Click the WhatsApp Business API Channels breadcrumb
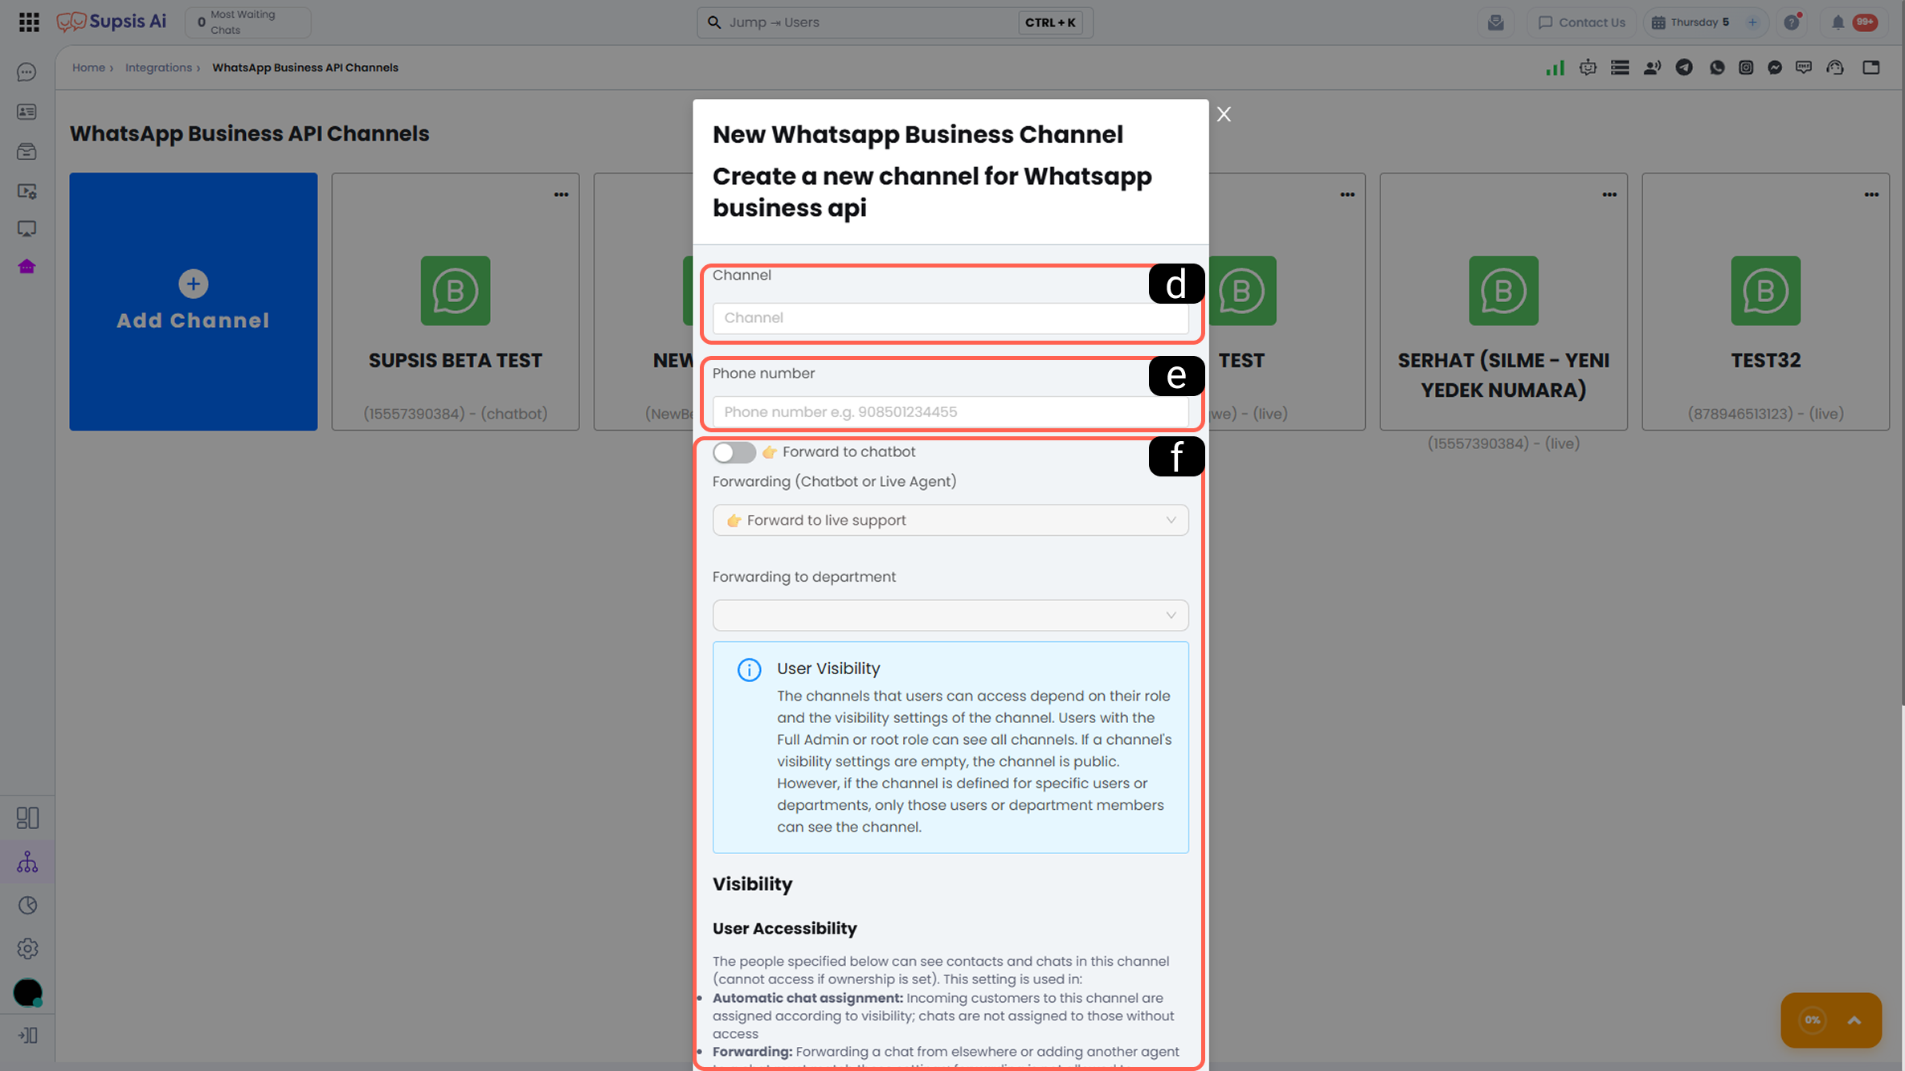The image size is (1905, 1071). (305, 67)
